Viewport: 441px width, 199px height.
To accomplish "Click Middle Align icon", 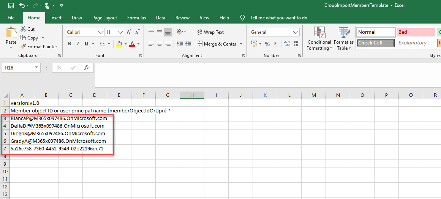I will click(160, 32).
